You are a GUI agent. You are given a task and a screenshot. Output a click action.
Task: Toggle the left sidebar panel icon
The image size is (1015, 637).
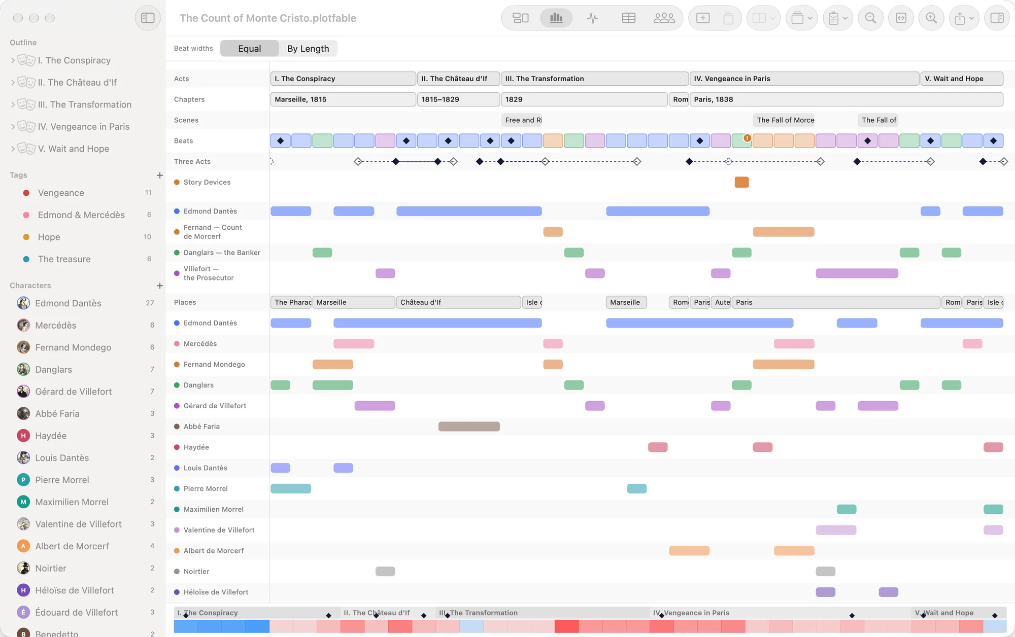pos(148,18)
